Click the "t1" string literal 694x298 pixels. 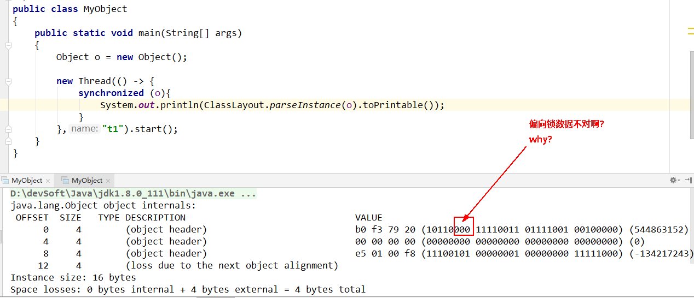(x=111, y=129)
